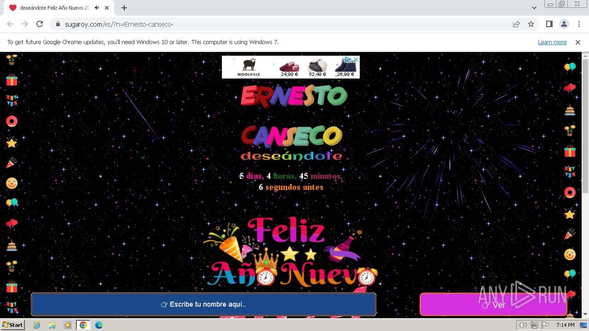Click the page scrollbar down arrow
Screen dimensions: 589x331
click(x=585, y=314)
